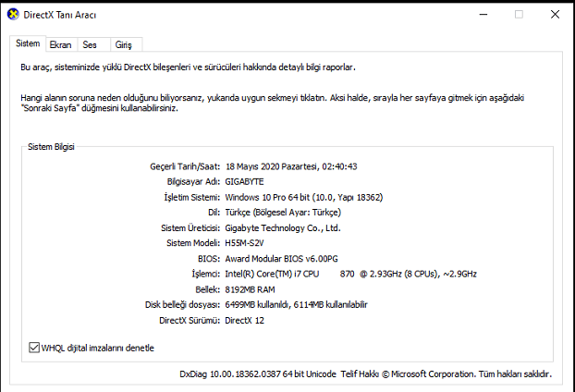Select the Sistem tab
This screenshot has height=392, width=575.
tap(28, 43)
